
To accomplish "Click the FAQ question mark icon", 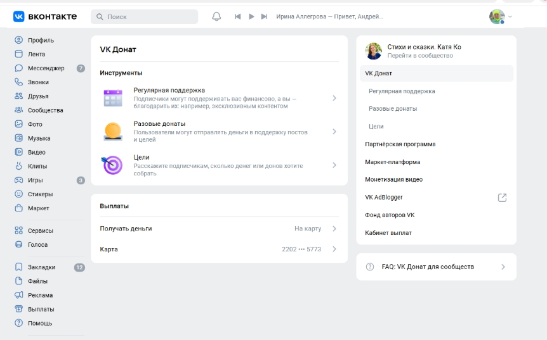I will pyautogui.click(x=370, y=267).
